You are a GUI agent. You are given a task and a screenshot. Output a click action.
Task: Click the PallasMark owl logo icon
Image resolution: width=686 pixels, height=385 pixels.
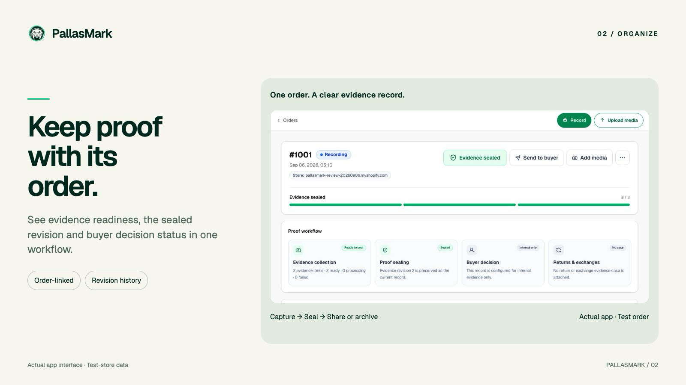coord(37,33)
